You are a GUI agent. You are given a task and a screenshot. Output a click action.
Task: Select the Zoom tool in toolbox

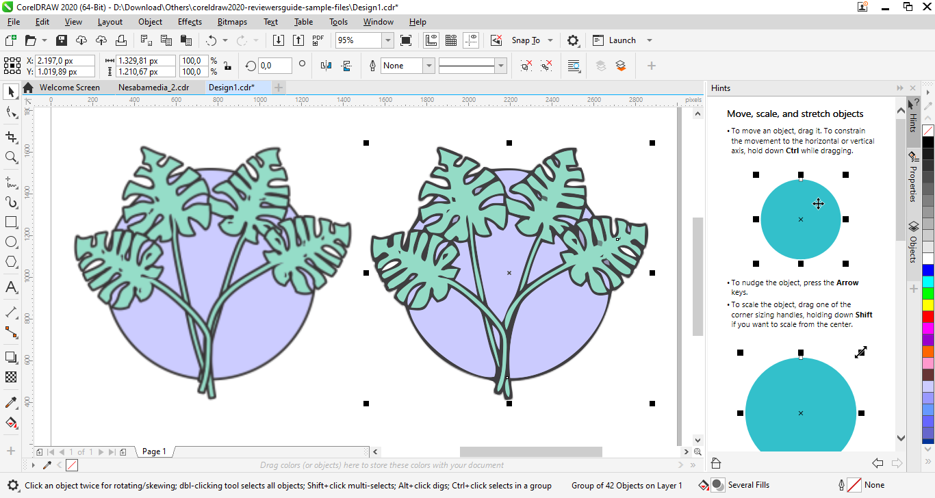(x=11, y=157)
